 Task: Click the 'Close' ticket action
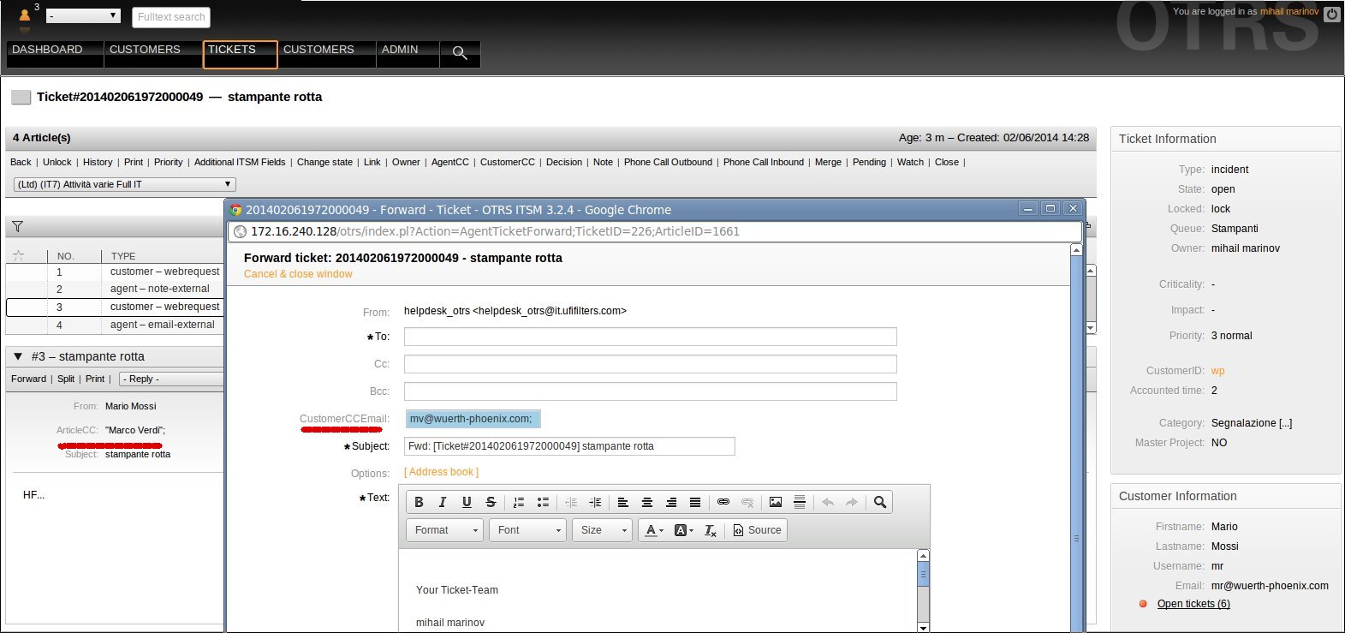click(x=947, y=162)
